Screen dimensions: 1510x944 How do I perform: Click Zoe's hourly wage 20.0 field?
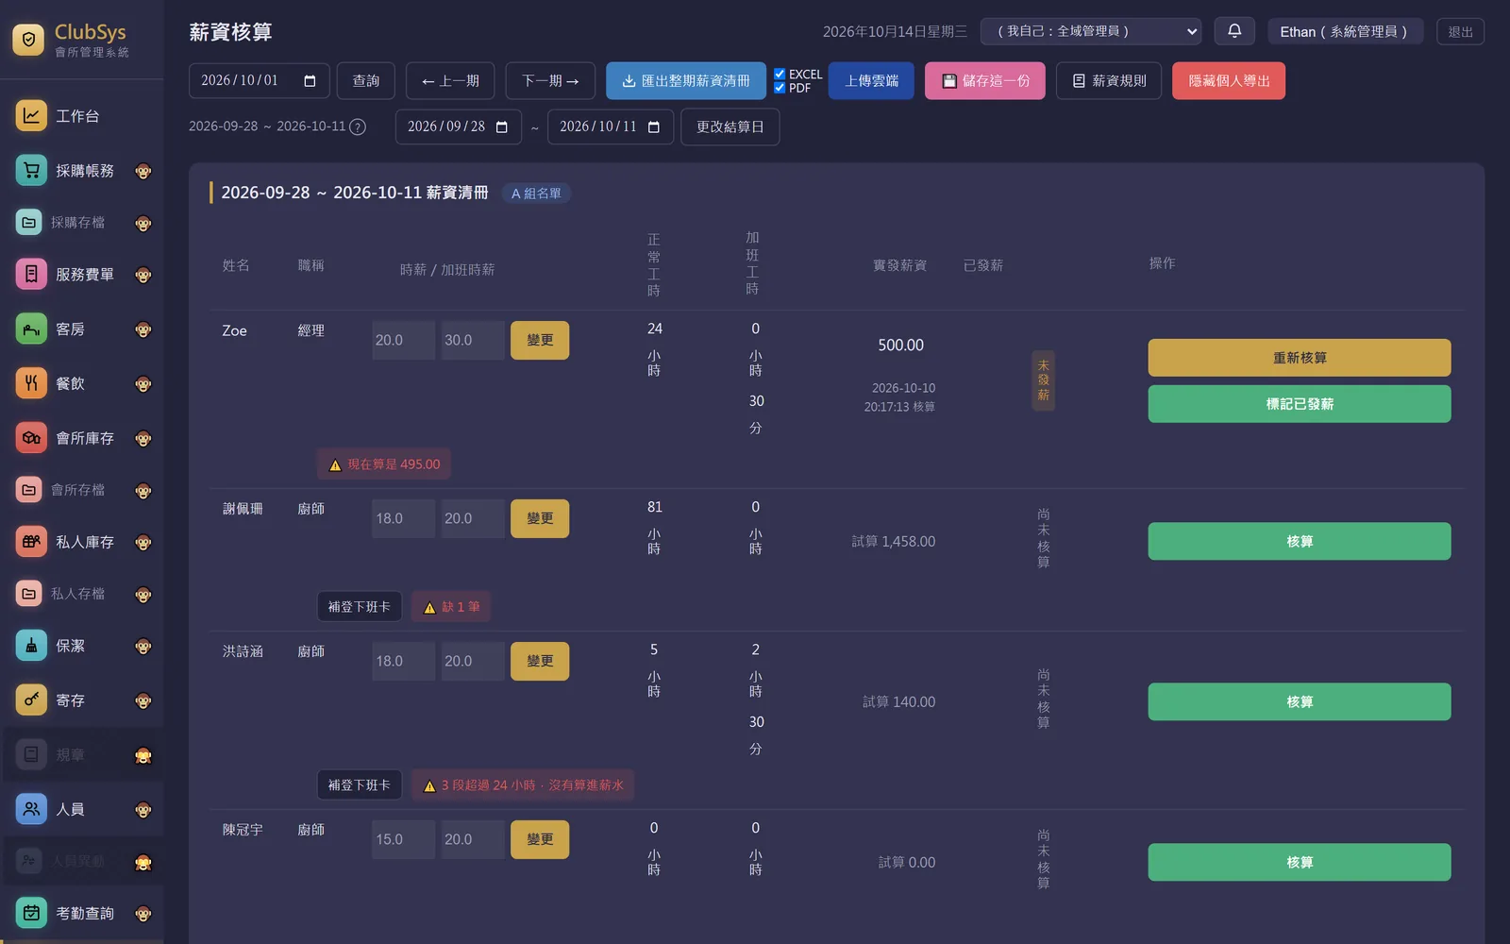coord(404,340)
